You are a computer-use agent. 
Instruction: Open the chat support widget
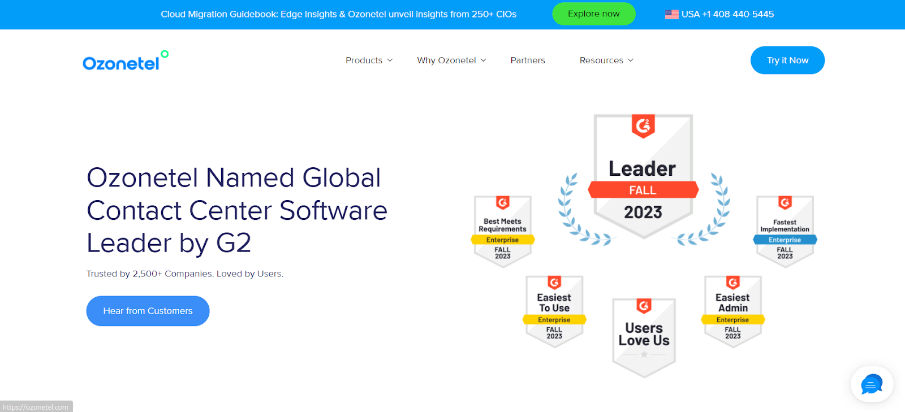point(871,384)
